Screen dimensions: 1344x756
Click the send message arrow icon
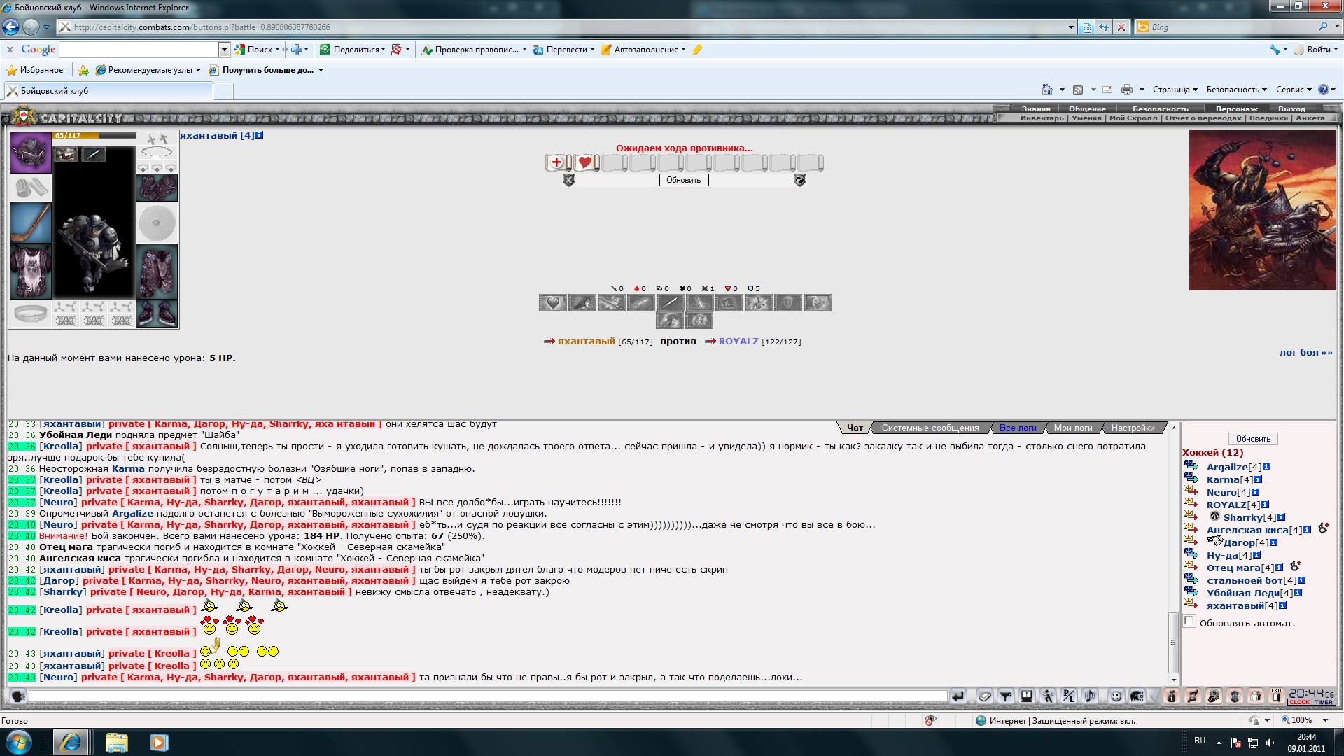(x=958, y=696)
